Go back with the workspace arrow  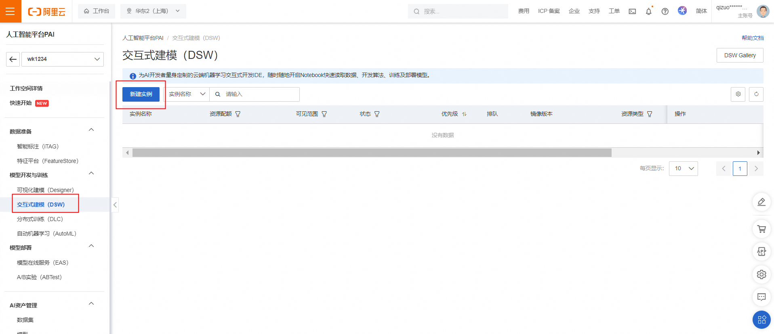[13, 59]
